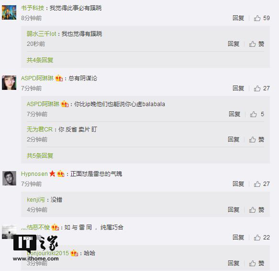Click Hypnosen's black-and-white avatar
The width and height of the screenshot is (279, 271).
[9, 178]
